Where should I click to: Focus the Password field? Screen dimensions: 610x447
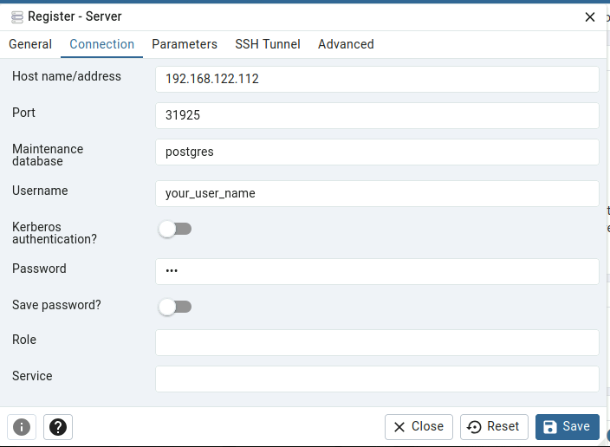[x=377, y=271]
